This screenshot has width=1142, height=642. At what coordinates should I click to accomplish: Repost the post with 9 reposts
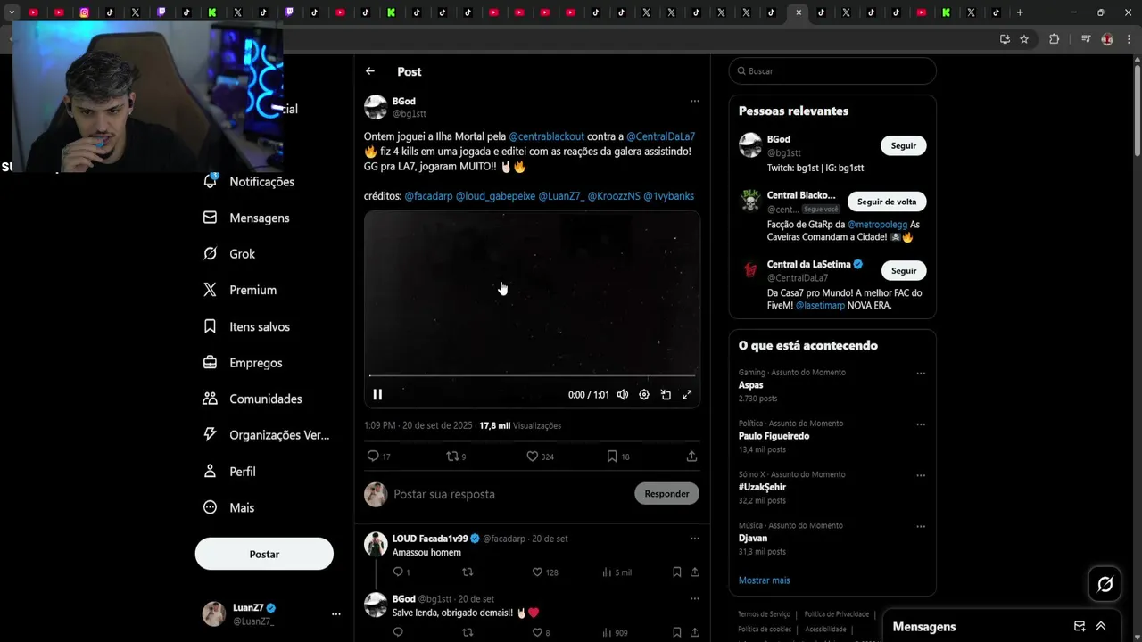(x=456, y=456)
